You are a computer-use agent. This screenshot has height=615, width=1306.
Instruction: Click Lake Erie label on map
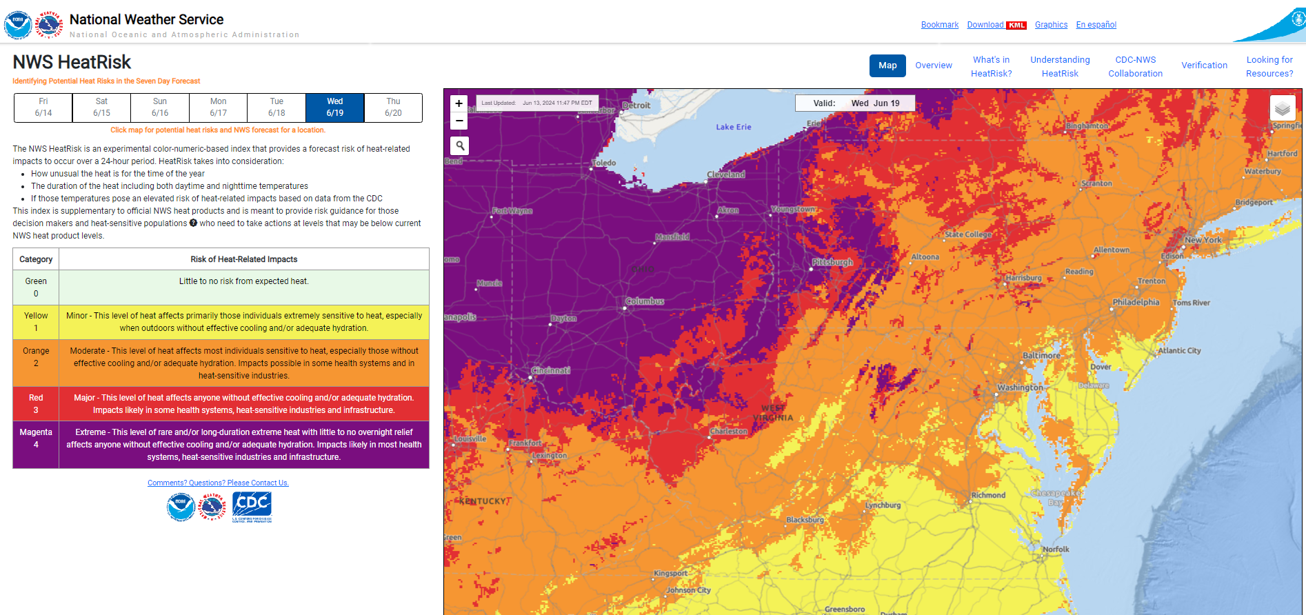click(x=734, y=127)
